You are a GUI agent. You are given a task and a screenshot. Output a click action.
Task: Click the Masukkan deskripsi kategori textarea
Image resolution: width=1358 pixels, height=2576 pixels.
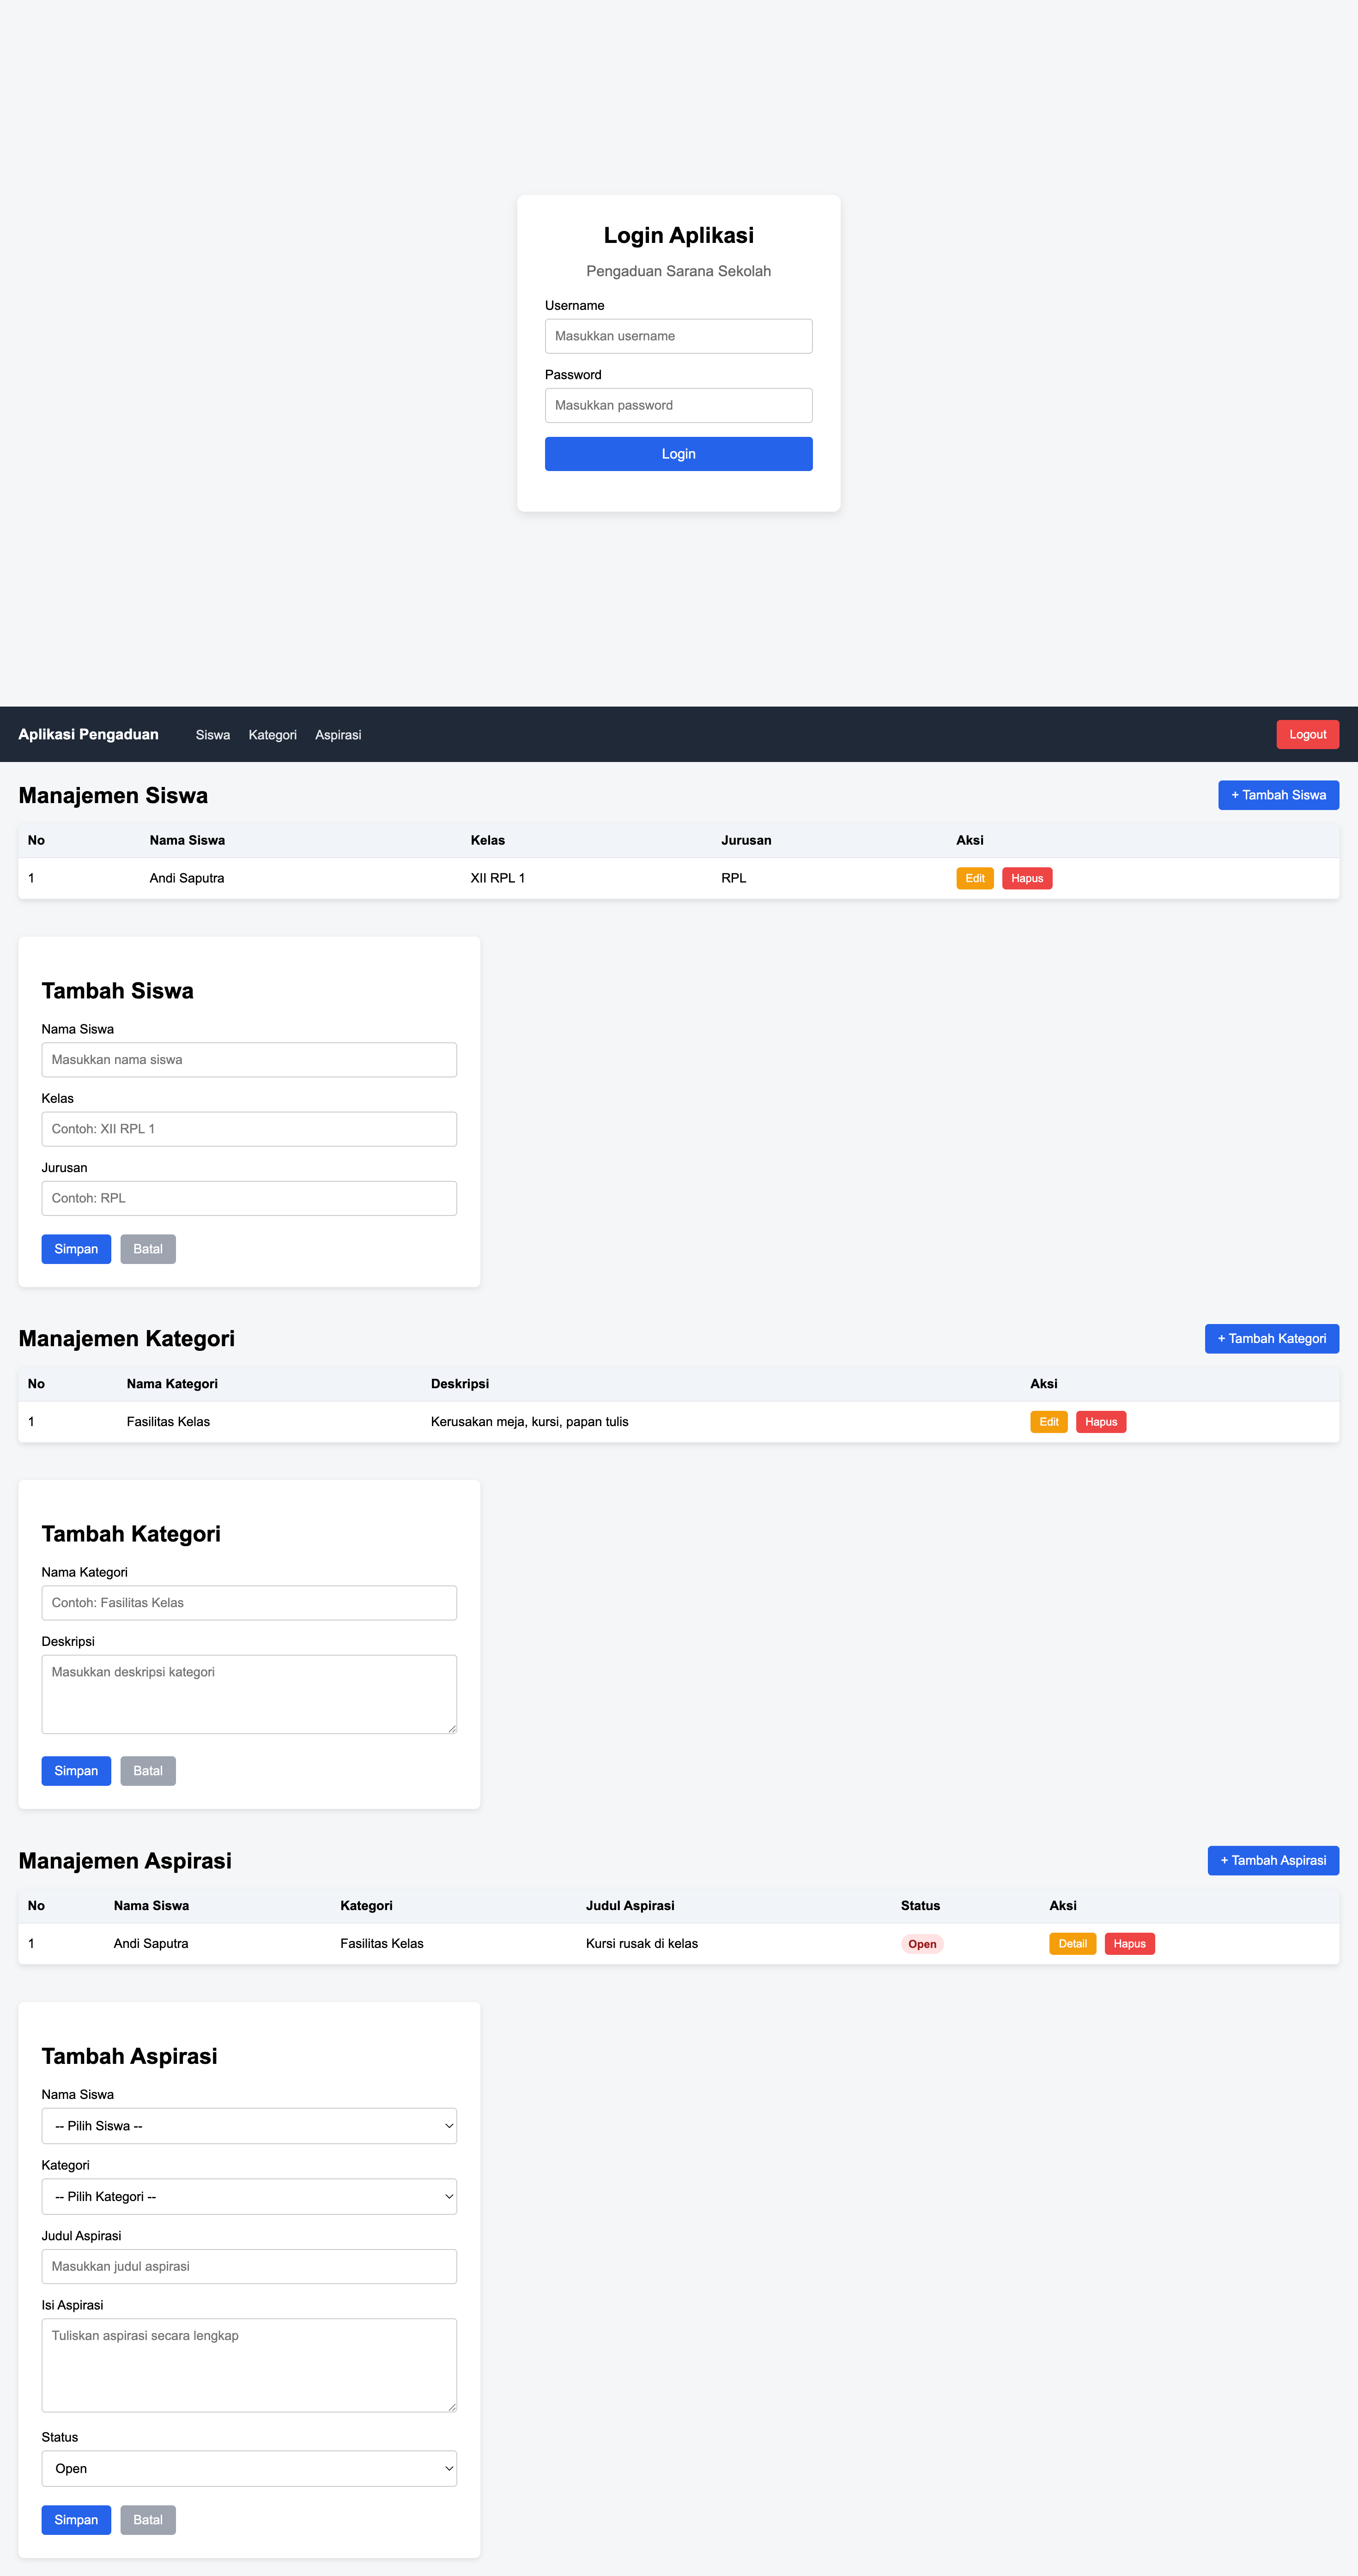tap(249, 1694)
